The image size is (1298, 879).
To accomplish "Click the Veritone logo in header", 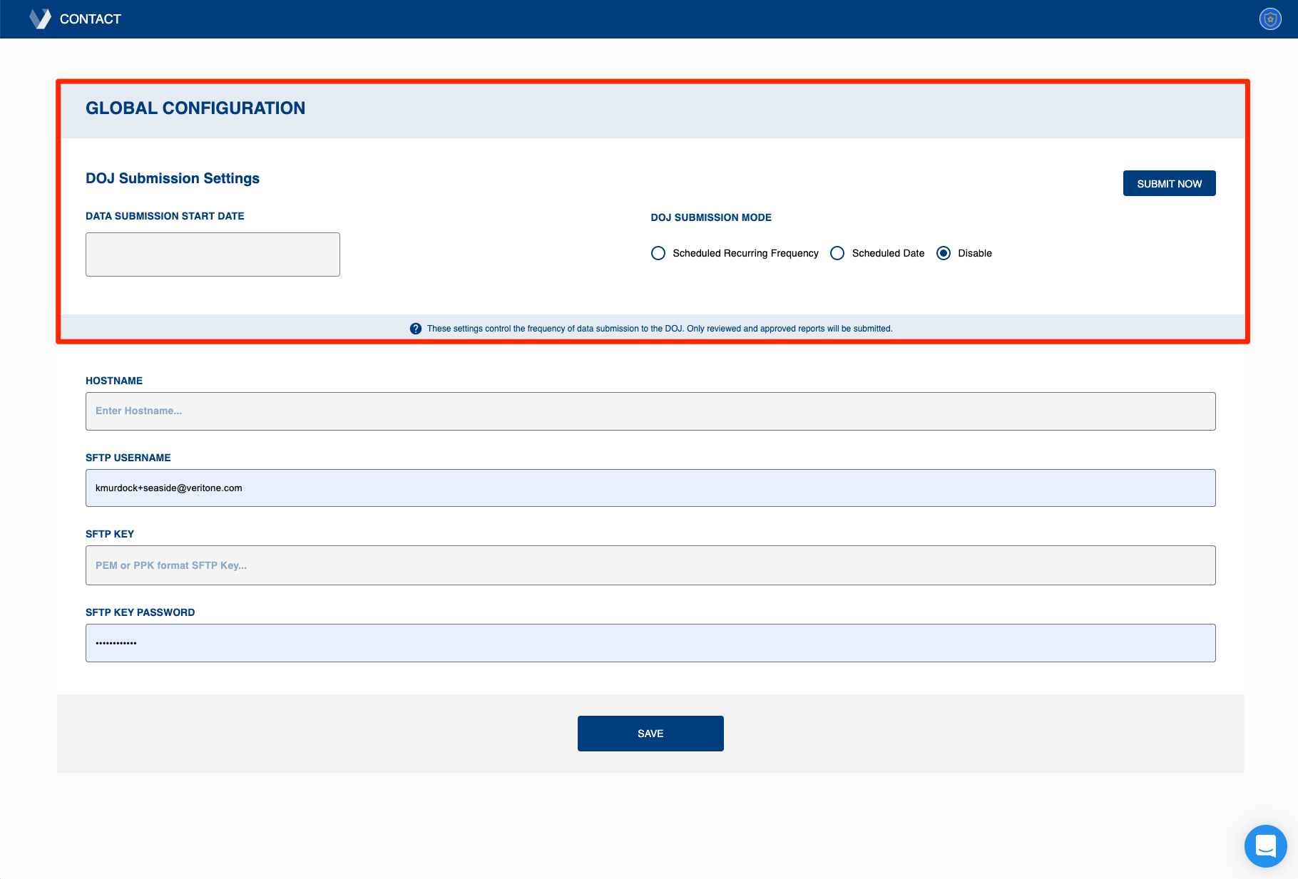I will pos(40,19).
